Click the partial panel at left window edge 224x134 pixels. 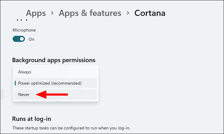[x=2, y=94]
